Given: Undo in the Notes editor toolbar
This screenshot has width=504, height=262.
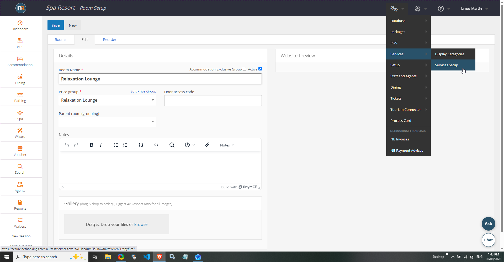Looking at the screenshot, I should (x=67, y=145).
